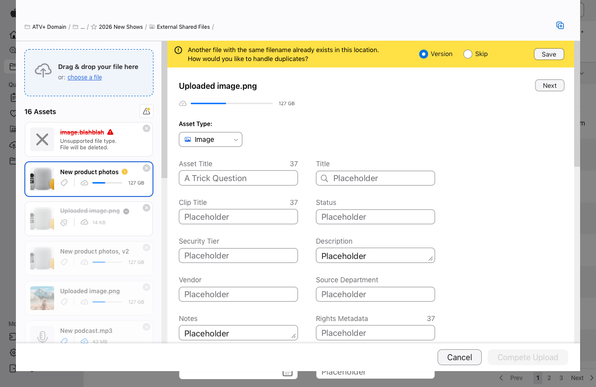Select the Skip radio button in the yellow banner
The width and height of the screenshot is (596, 387).
click(x=467, y=54)
